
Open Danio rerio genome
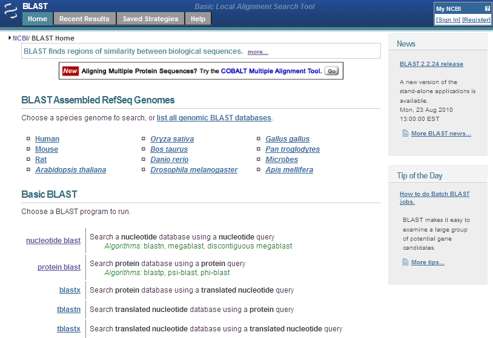pos(169,160)
